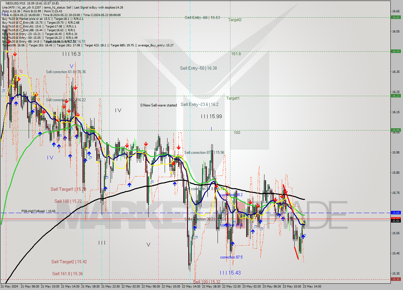
Task: Select the green 16.45 price tag on axis
Action: pos(396,51)
